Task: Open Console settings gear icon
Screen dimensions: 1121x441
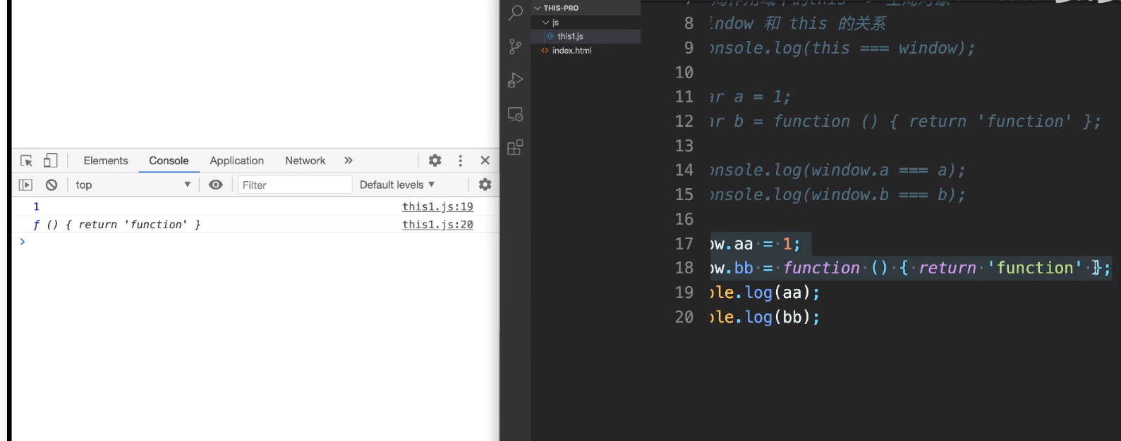Action: coord(485,185)
